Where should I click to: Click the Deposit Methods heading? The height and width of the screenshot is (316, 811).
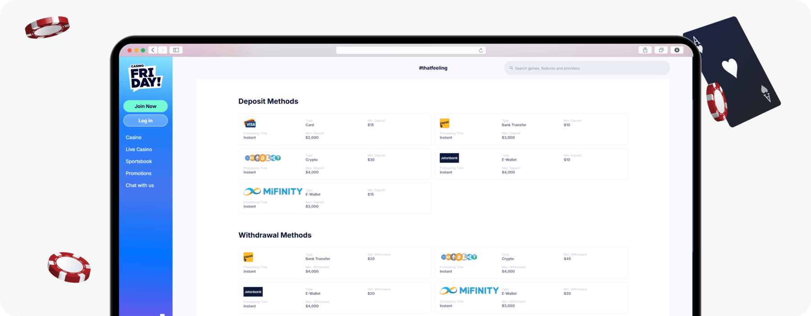point(268,101)
